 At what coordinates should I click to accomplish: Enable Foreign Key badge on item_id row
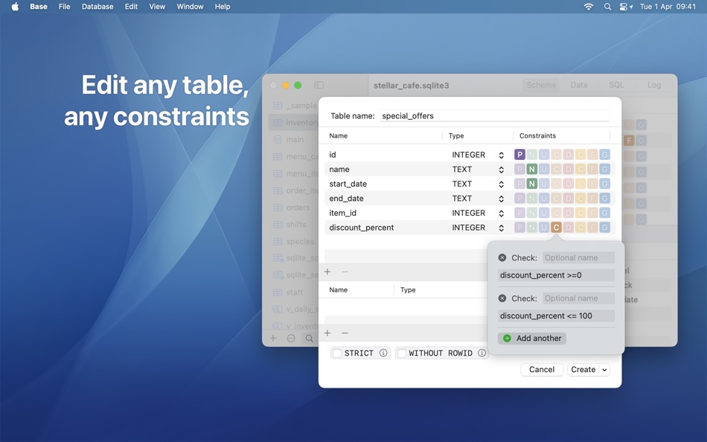pos(592,213)
